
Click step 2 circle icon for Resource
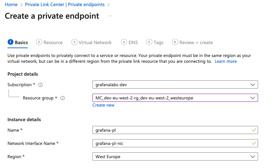39,42
